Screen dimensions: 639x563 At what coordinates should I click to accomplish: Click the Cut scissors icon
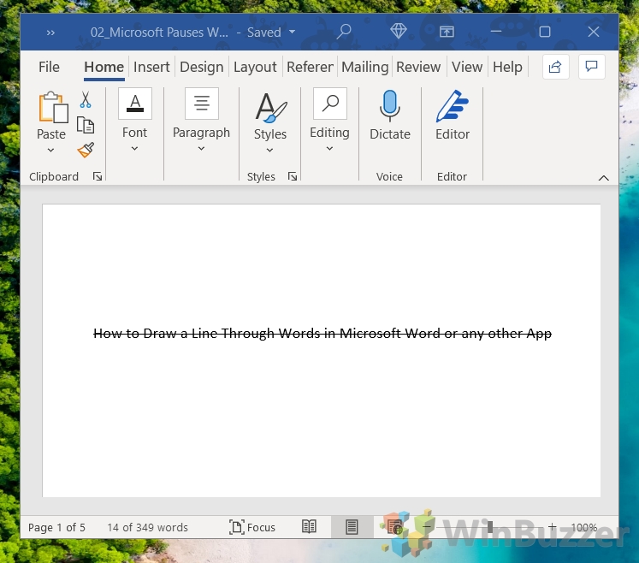[x=86, y=99]
